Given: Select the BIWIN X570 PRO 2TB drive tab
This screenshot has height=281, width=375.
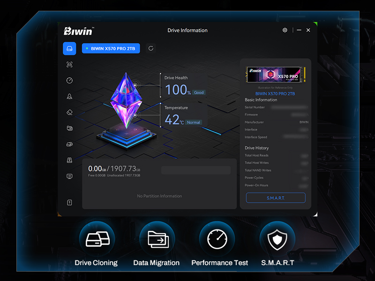Looking at the screenshot, I should 111,49.
